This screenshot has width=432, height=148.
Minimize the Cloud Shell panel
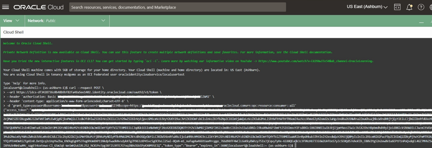(421, 22)
